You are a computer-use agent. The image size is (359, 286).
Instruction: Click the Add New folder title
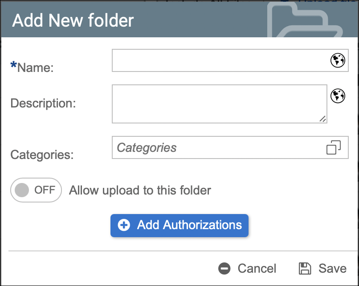coord(73,21)
